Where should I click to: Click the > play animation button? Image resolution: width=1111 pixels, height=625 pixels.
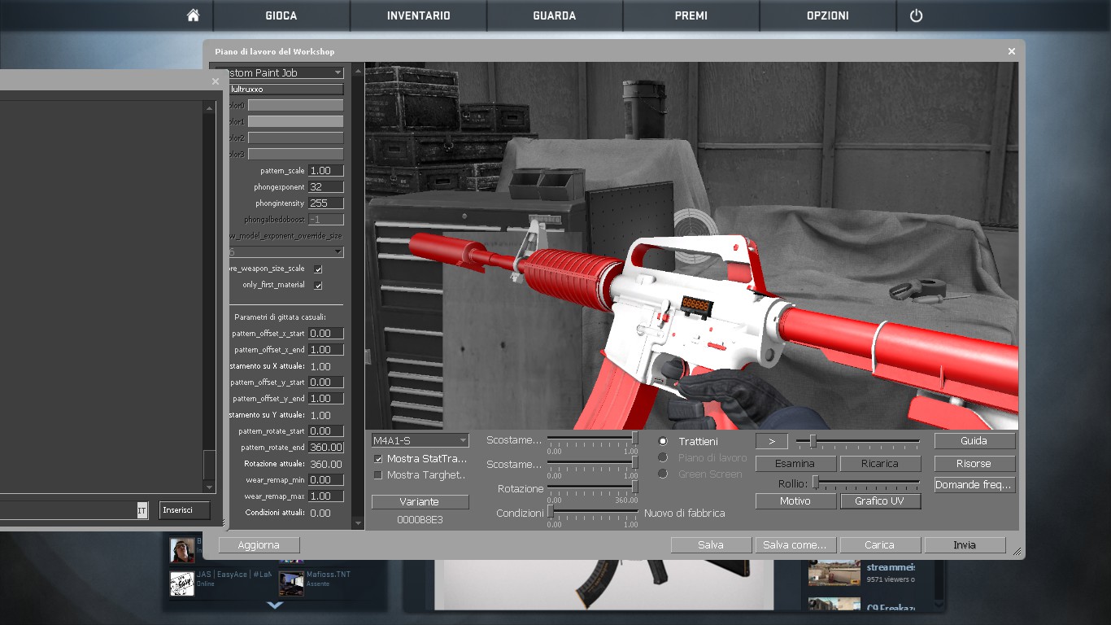(772, 441)
